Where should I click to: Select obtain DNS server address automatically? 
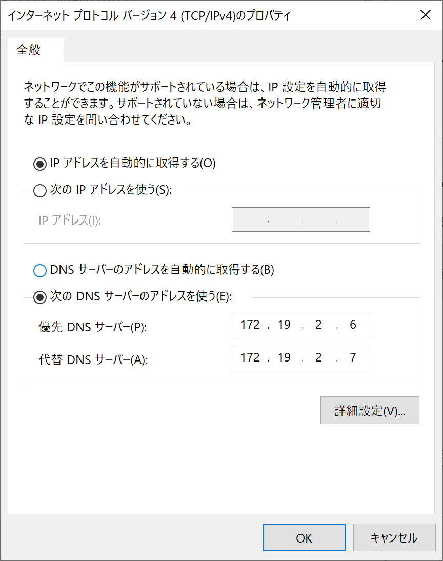pos(39,270)
